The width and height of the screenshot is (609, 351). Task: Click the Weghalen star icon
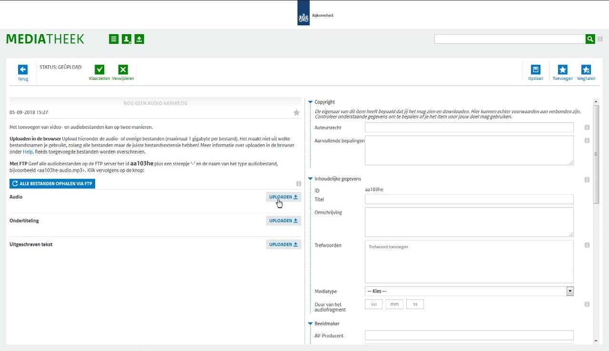tap(586, 70)
